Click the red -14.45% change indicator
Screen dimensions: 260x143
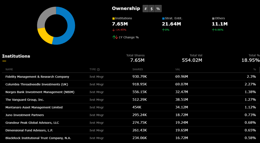(x=119, y=30)
